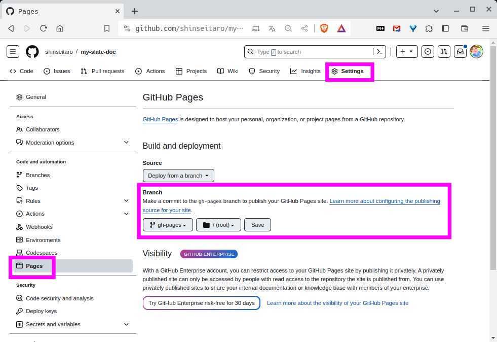Click the browser address bar URL
This screenshot has width=497, height=342.
189,28
